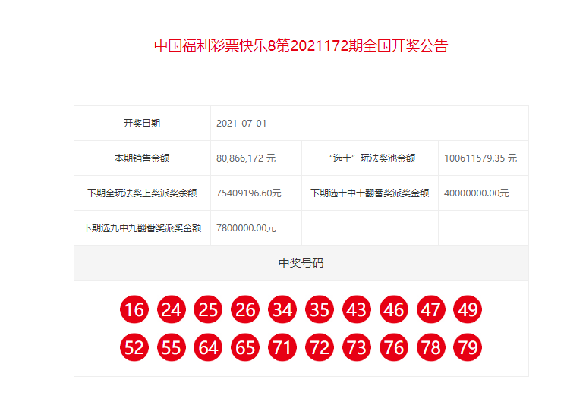Click the red ball number 24

coord(171,309)
